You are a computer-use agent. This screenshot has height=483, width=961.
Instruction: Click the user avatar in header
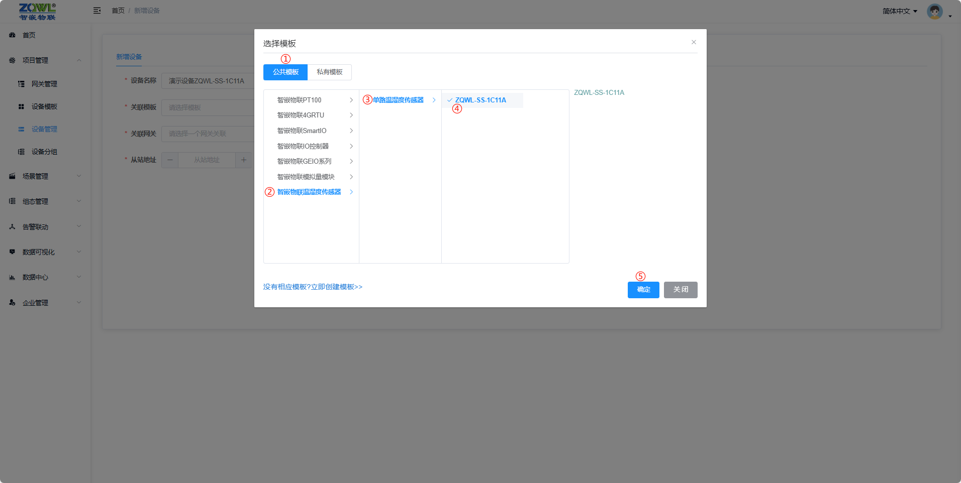[934, 11]
